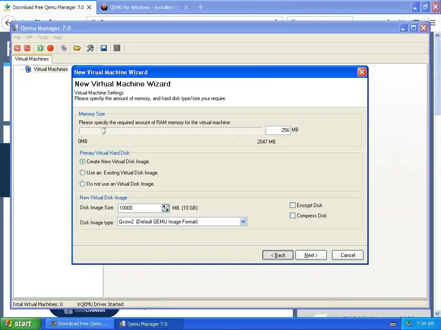Click Total Virtual Machines: 0 status text
The image size is (441, 330).
37,304
